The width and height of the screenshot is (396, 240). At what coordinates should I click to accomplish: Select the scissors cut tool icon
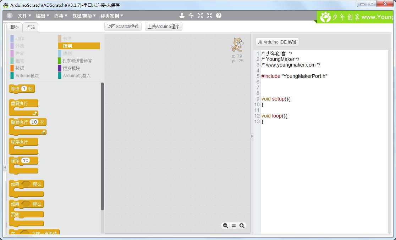point(191,15)
